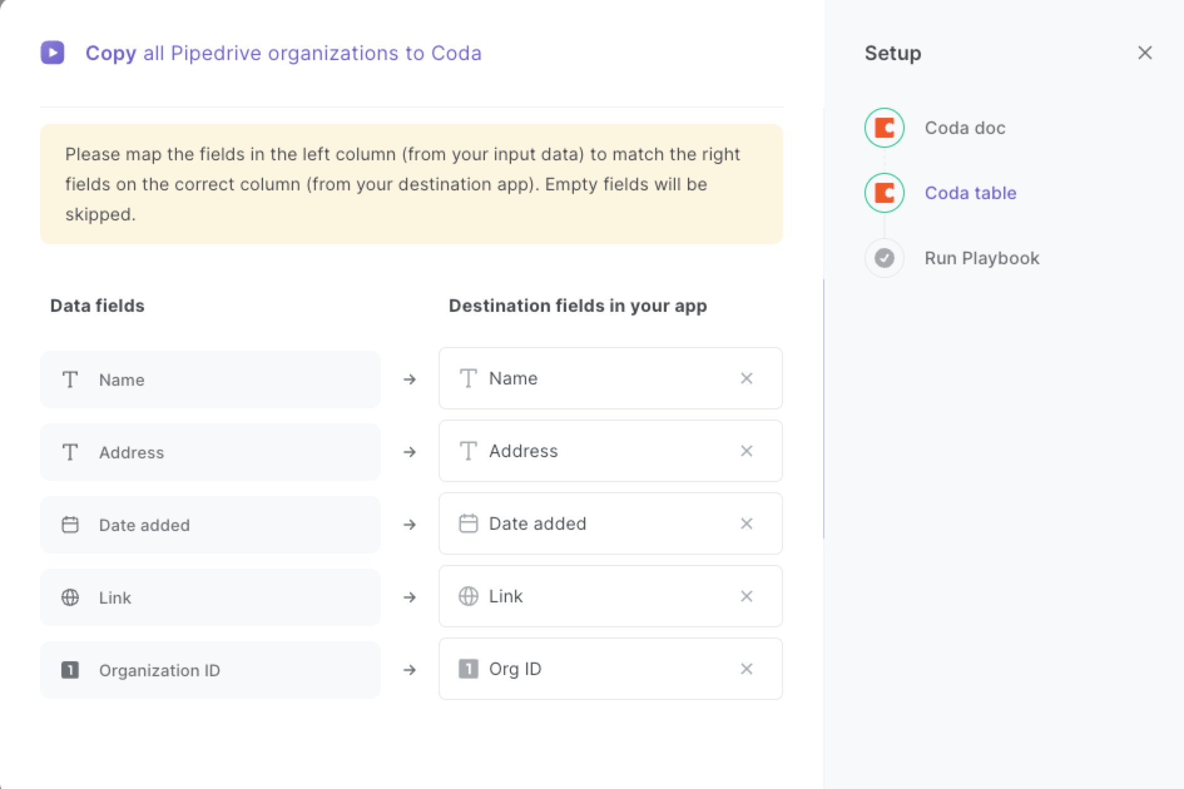Close the Setup panel
The width and height of the screenshot is (1184, 789).
1145,53
